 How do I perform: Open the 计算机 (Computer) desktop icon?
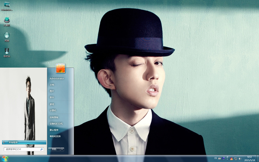(7, 22)
